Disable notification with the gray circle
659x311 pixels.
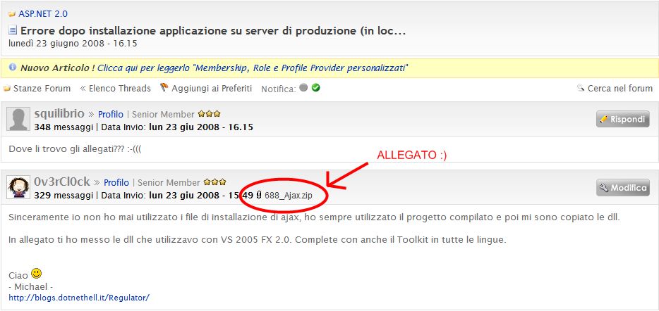[x=303, y=88]
